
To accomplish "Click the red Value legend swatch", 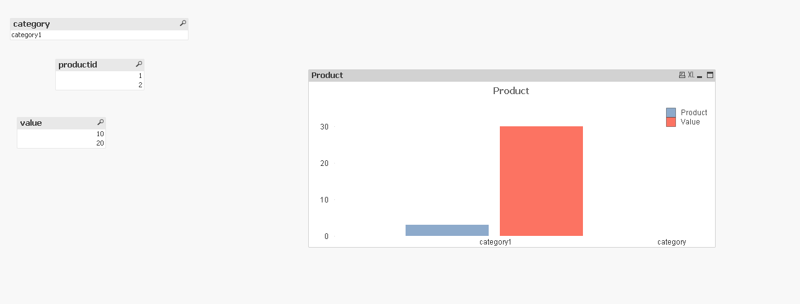I will click(671, 122).
